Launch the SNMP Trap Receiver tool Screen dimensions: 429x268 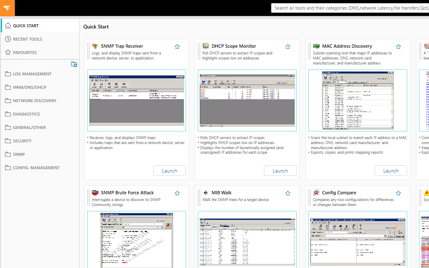point(169,170)
